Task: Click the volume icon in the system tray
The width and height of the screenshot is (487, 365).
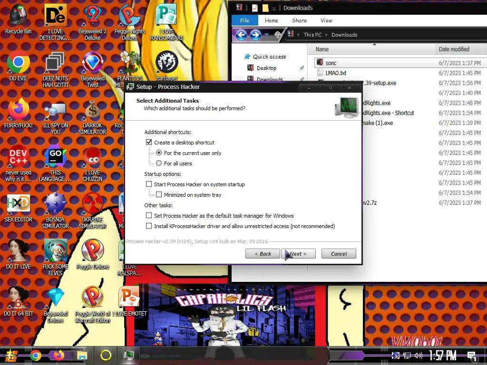Action: tap(419, 355)
